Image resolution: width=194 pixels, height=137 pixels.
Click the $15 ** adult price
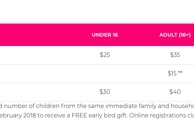coord(175,73)
